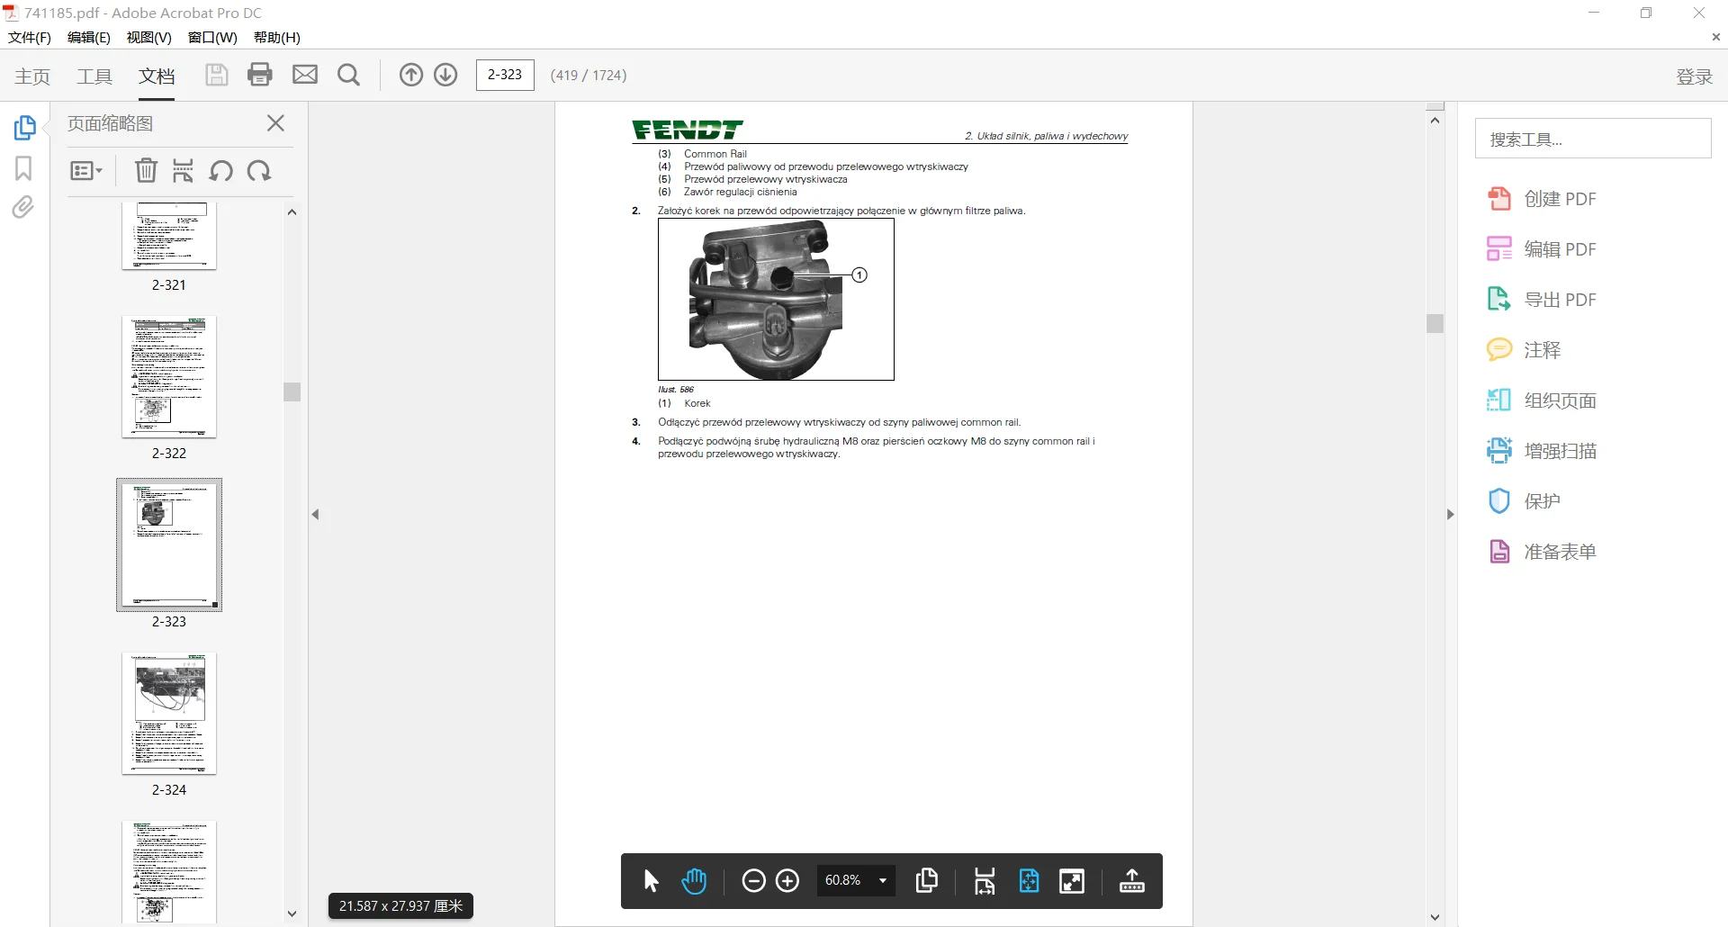1728x927 pixels.
Task: Collapse the left navigation pane arrow
Action: (316, 515)
